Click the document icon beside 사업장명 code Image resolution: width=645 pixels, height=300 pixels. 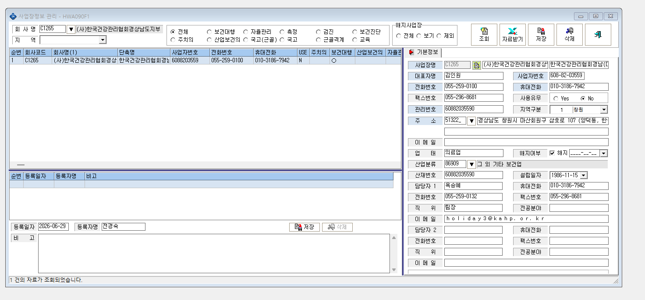[476, 65]
